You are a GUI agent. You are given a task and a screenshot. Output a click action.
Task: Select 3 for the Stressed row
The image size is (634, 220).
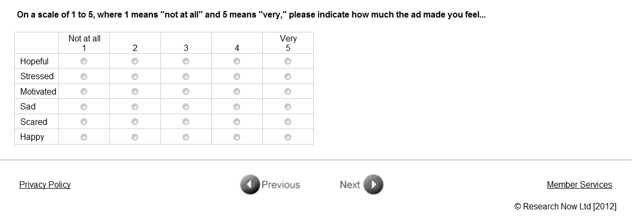point(186,77)
